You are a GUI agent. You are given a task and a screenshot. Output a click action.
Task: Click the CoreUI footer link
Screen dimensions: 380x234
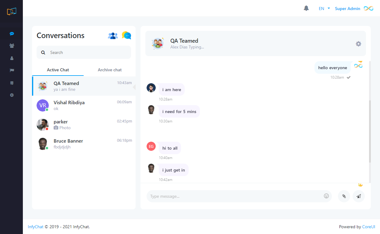[368, 227]
